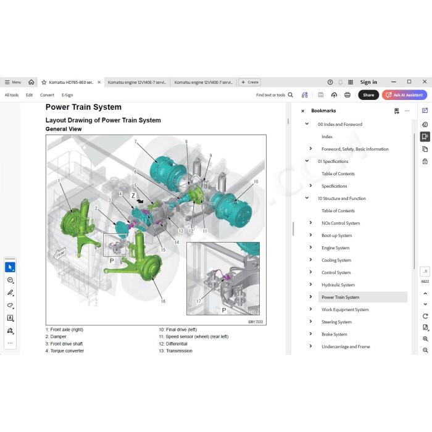
Task: Open the Brake System bookmark
Action: pos(334,334)
